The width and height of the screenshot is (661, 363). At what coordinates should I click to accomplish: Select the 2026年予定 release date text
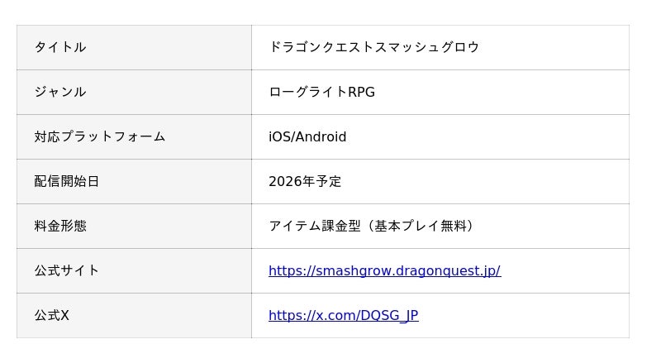(305, 181)
